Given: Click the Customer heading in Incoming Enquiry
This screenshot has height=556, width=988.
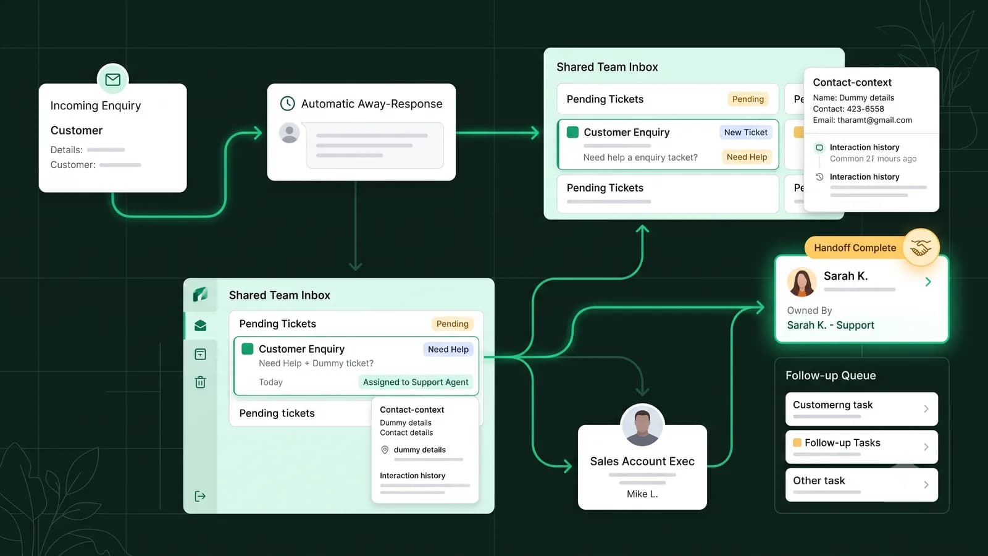Looking at the screenshot, I should (x=77, y=130).
